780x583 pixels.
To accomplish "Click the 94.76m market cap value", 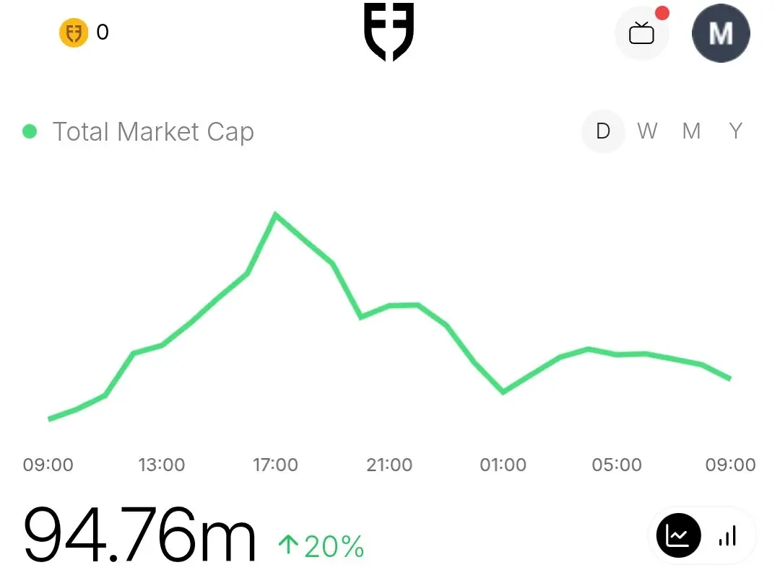I will point(140,534).
